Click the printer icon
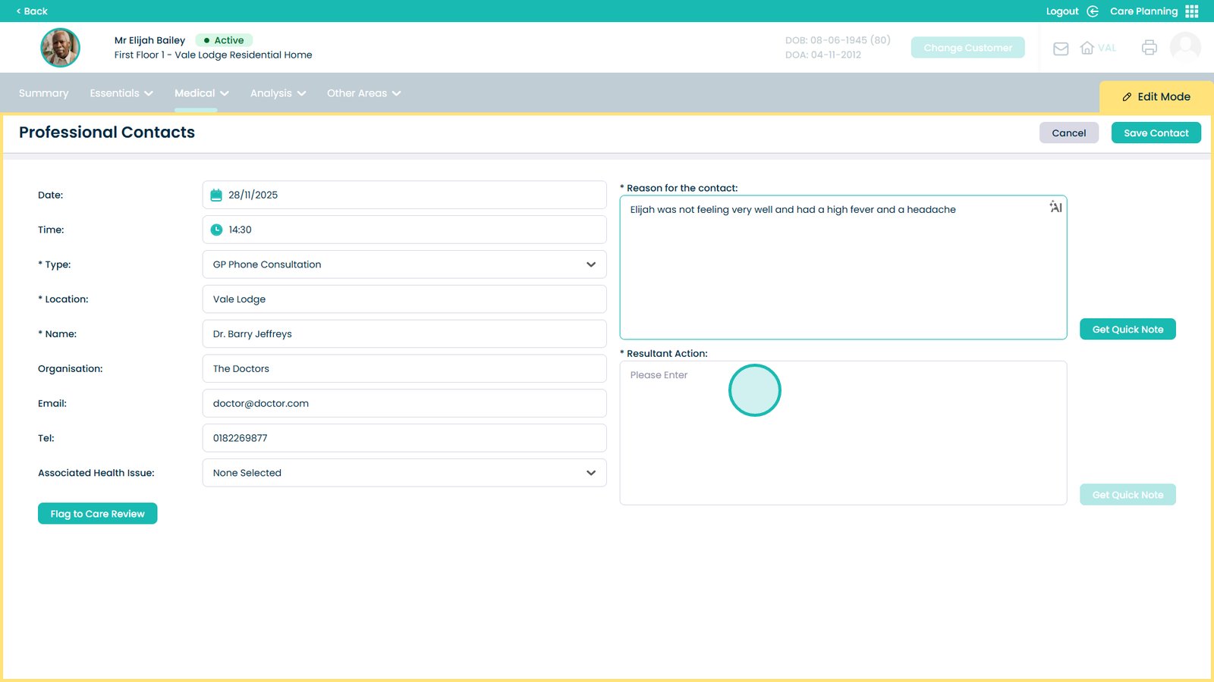The width and height of the screenshot is (1214, 682). point(1149,48)
